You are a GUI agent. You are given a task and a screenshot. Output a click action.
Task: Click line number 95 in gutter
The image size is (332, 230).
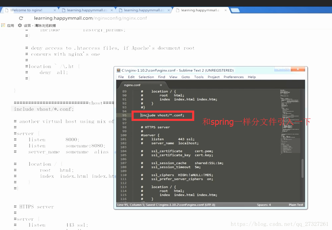point(124,115)
